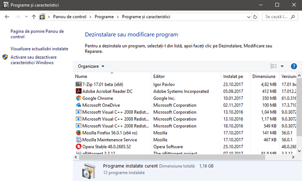
Task: Refresh the address bar with the reload icon
Action: 255,17
